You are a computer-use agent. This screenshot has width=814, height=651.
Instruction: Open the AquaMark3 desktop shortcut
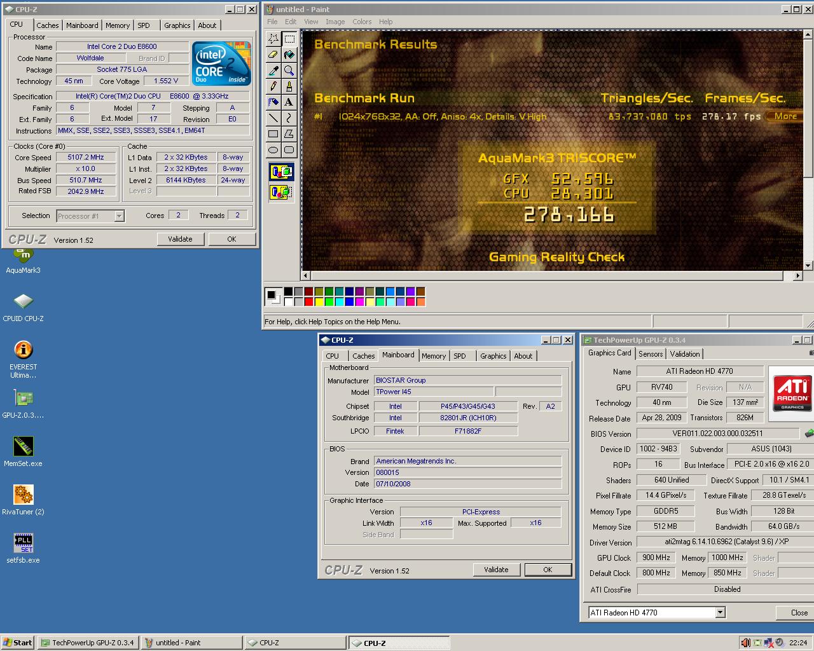point(23,261)
